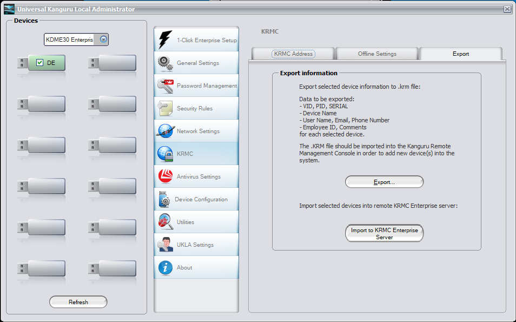This screenshot has height=322, width=516.
Task: Open Utilities magnifier icon
Action: click(166, 222)
